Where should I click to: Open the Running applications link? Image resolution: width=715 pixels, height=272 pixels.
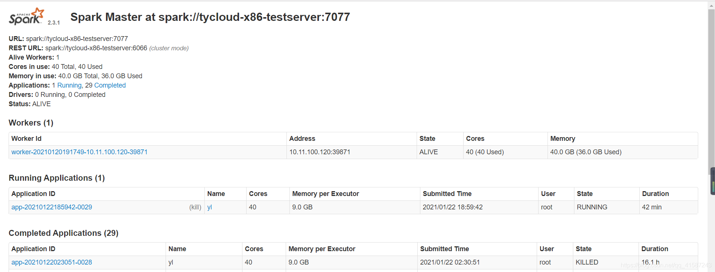[x=69, y=85]
